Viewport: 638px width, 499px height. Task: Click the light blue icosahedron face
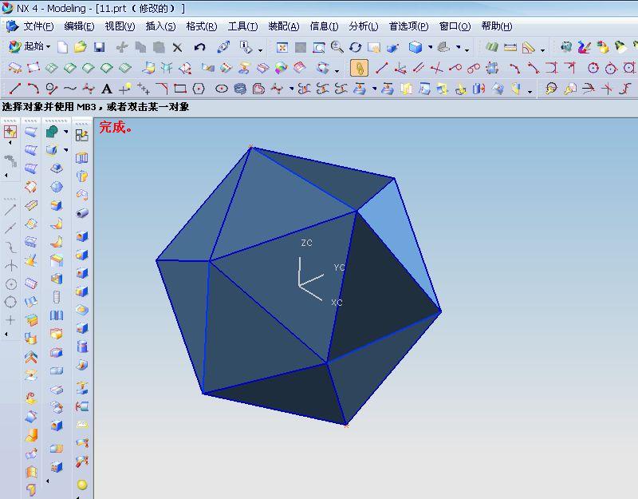pyautogui.click(x=403, y=240)
